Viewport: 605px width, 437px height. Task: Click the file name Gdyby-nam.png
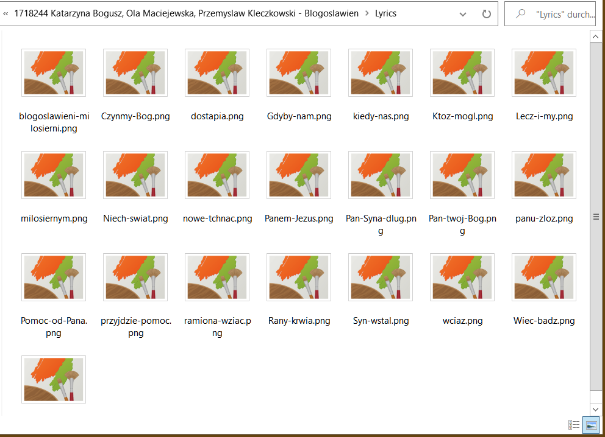pos(299,116)
